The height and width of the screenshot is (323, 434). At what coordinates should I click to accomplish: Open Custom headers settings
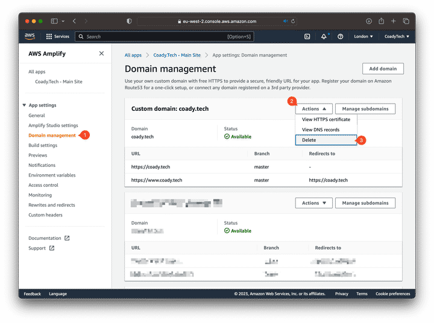[45, 215]
